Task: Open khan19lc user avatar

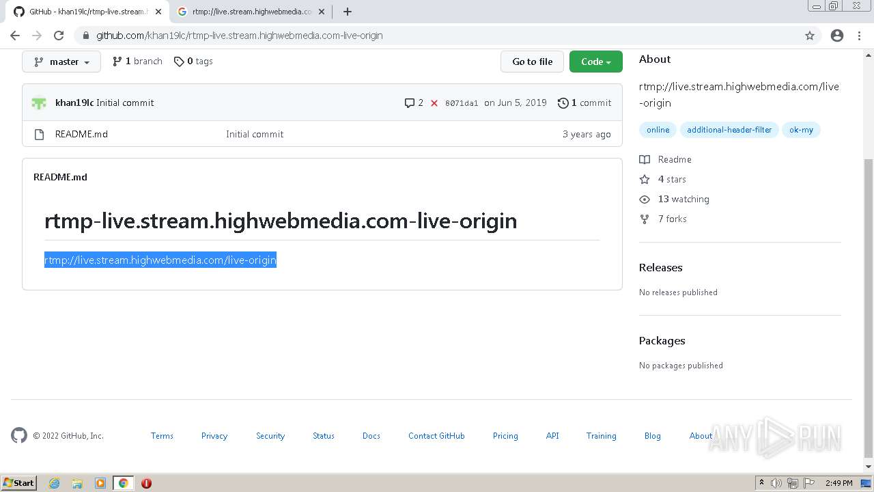Action: (39, 103)
